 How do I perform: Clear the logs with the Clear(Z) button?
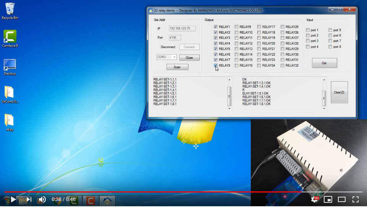coord(339,92)
